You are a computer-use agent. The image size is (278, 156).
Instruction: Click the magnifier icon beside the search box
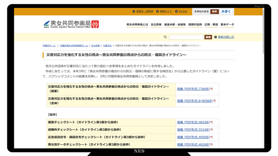coord(165,37)
